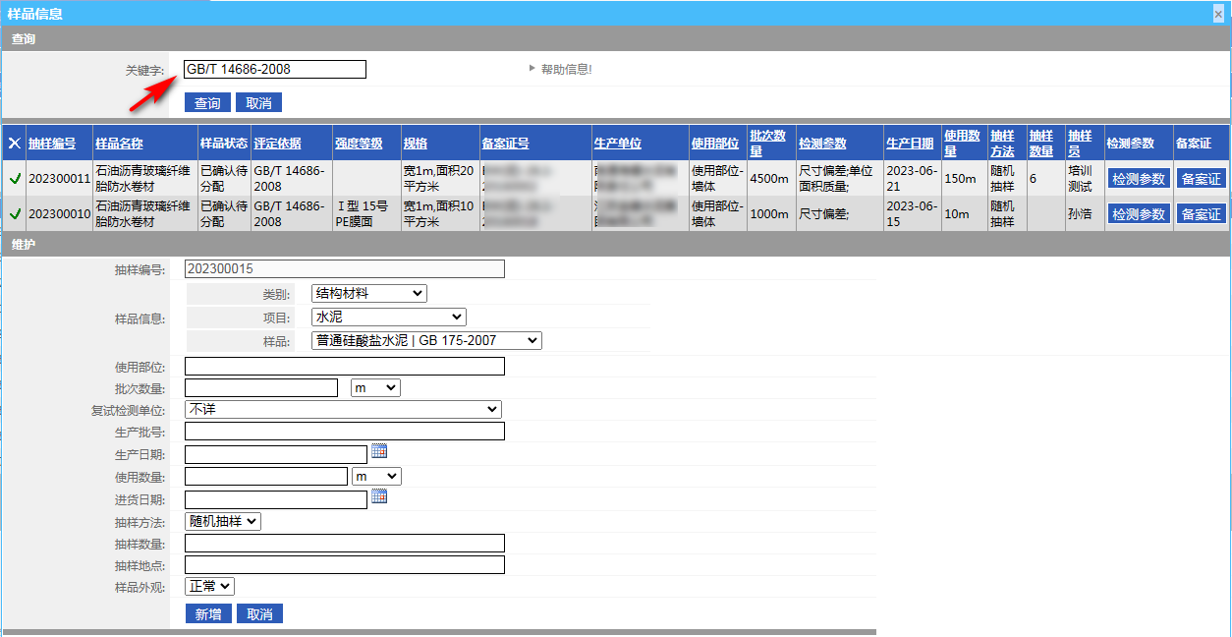Click the 关键字 keyword input field
Screen dimensions: 1232x637
tap(275, 69)
